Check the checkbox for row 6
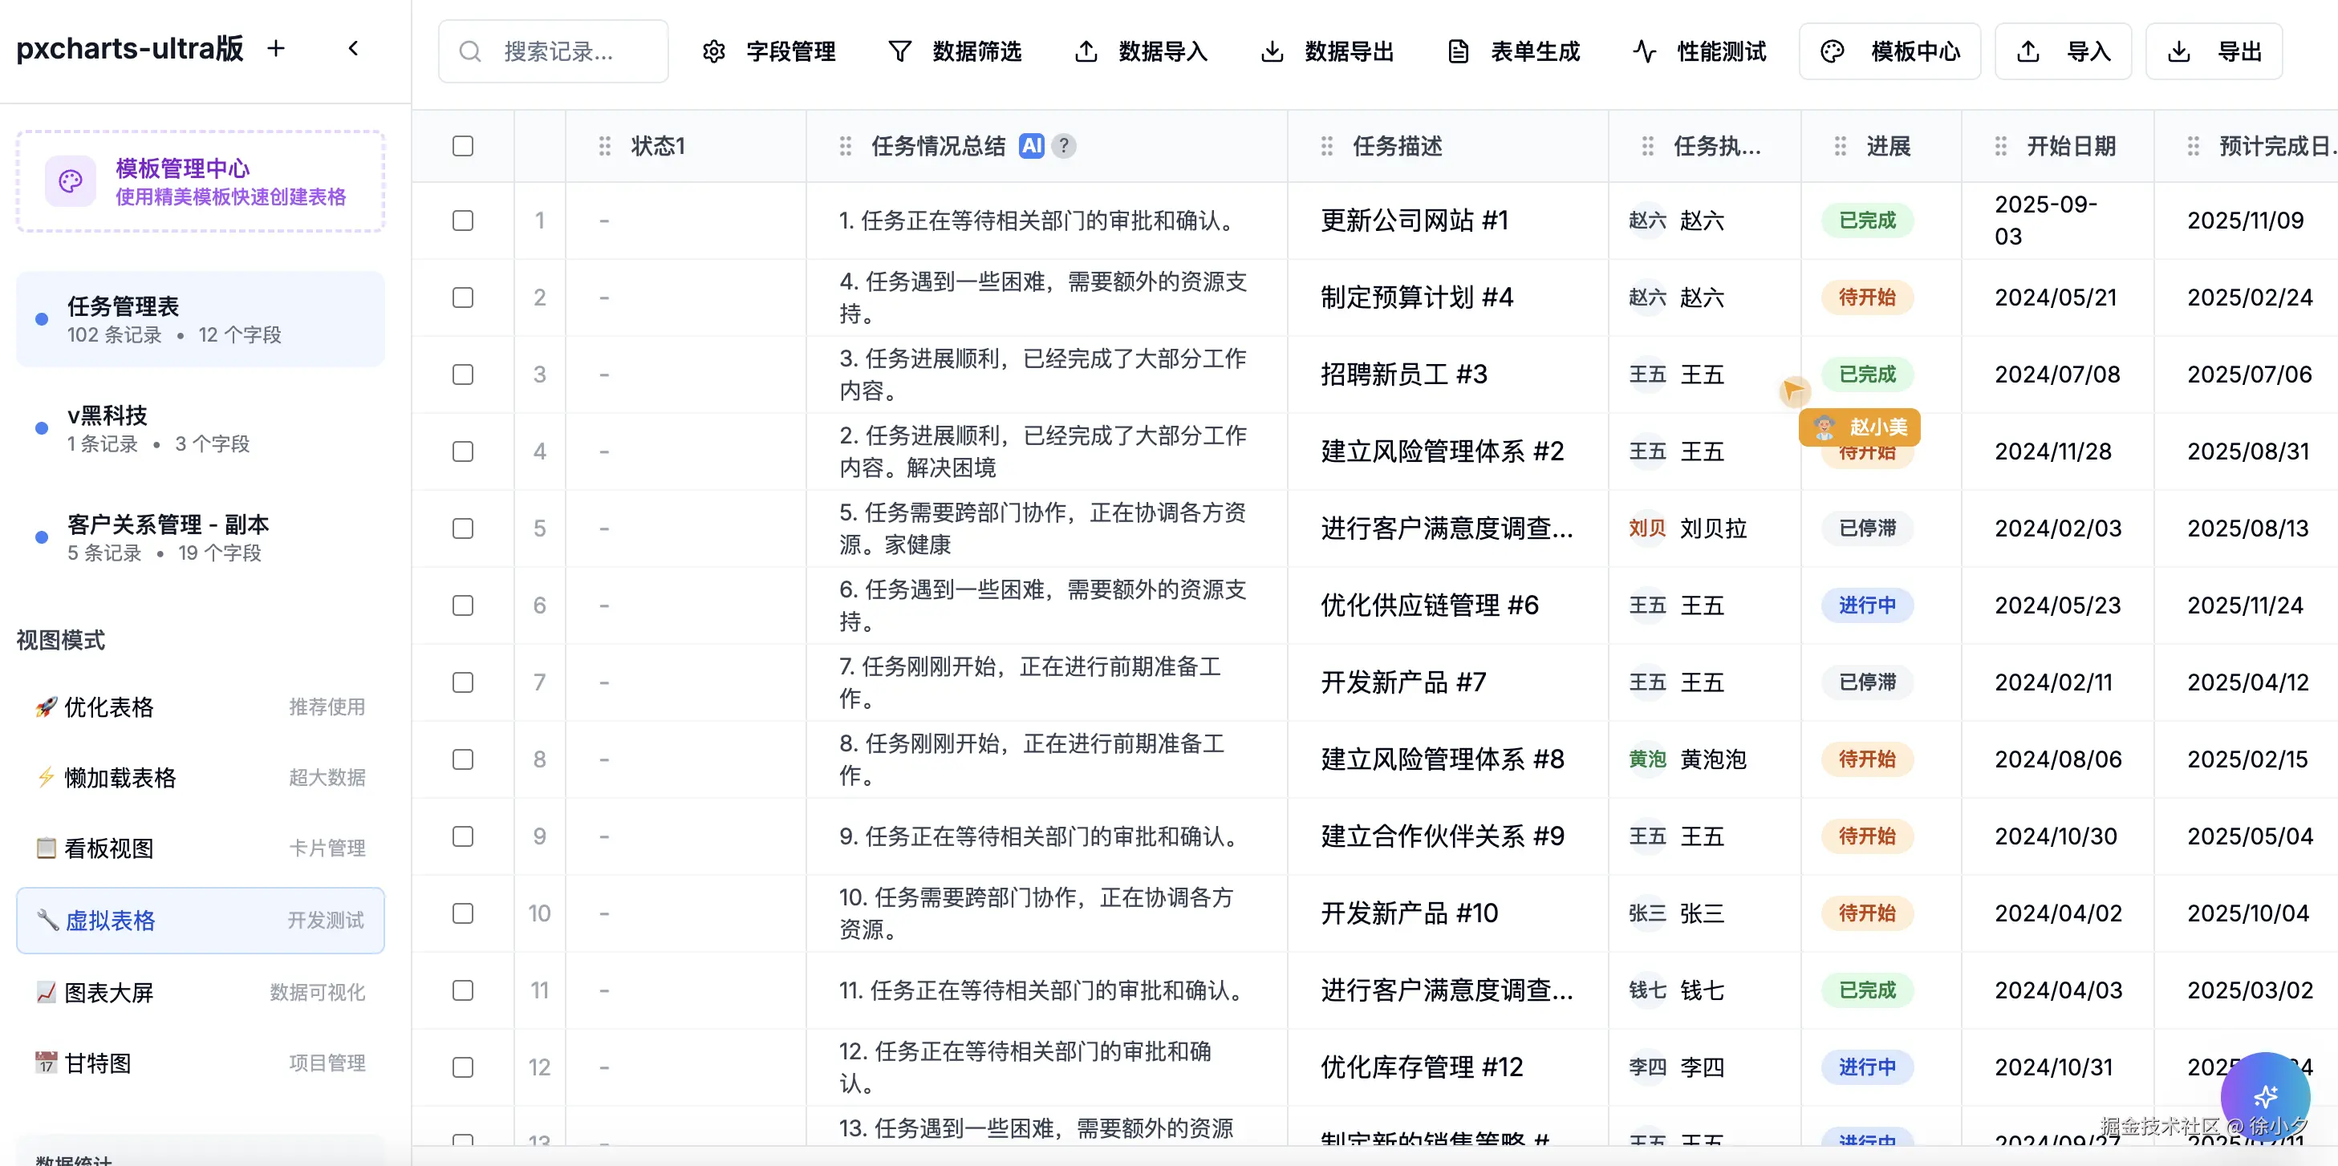2338x1166 pixels. [463, 605]
